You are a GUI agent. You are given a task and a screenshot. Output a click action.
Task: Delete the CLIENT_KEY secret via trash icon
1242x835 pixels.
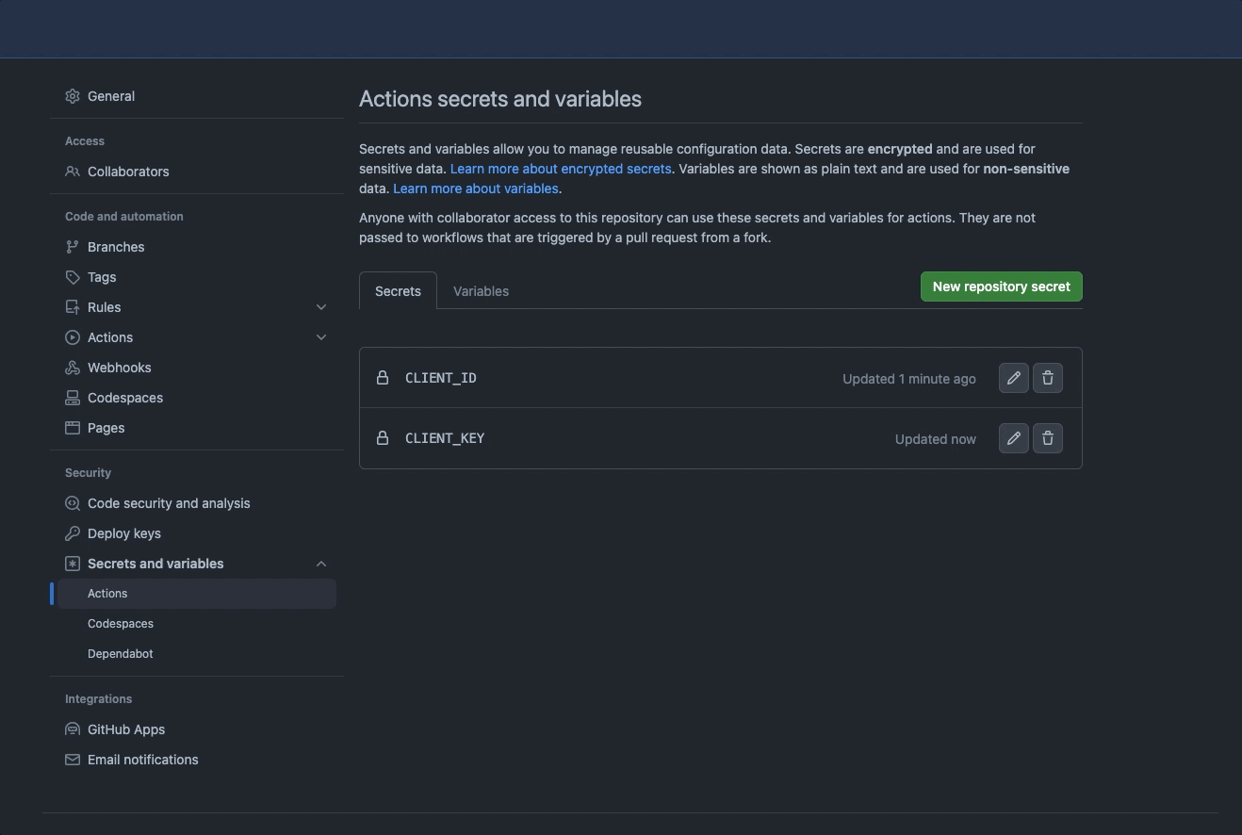coord(1047,438)
